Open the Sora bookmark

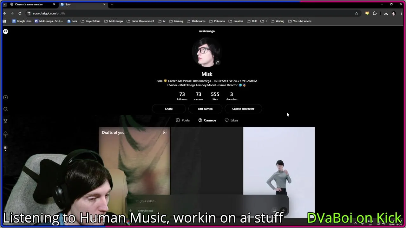pyautogui.click(x=72, y=21)
